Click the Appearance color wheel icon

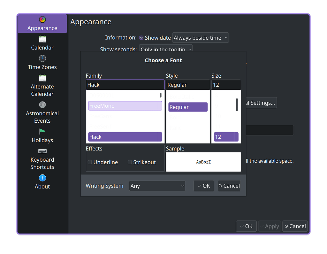pos(42,20)
